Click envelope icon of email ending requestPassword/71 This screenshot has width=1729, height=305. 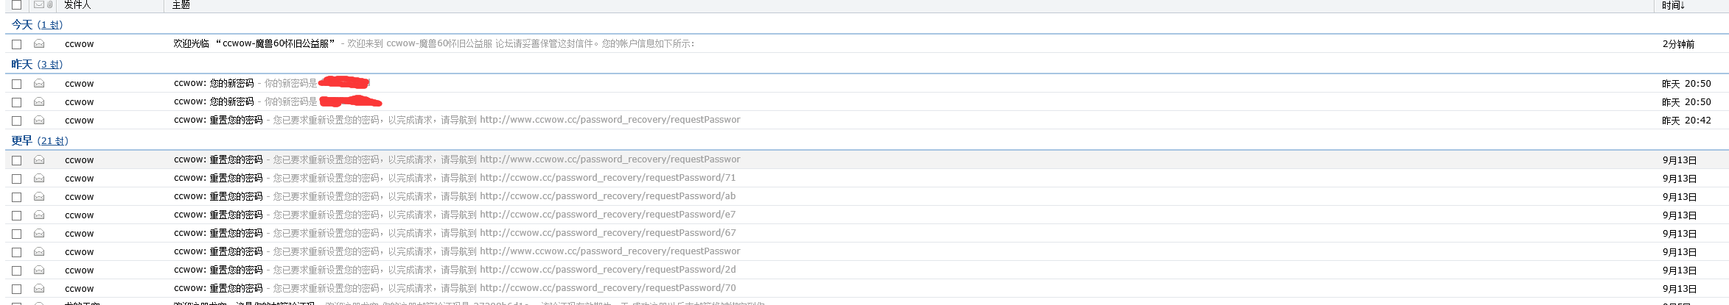(x=39, y=179)
